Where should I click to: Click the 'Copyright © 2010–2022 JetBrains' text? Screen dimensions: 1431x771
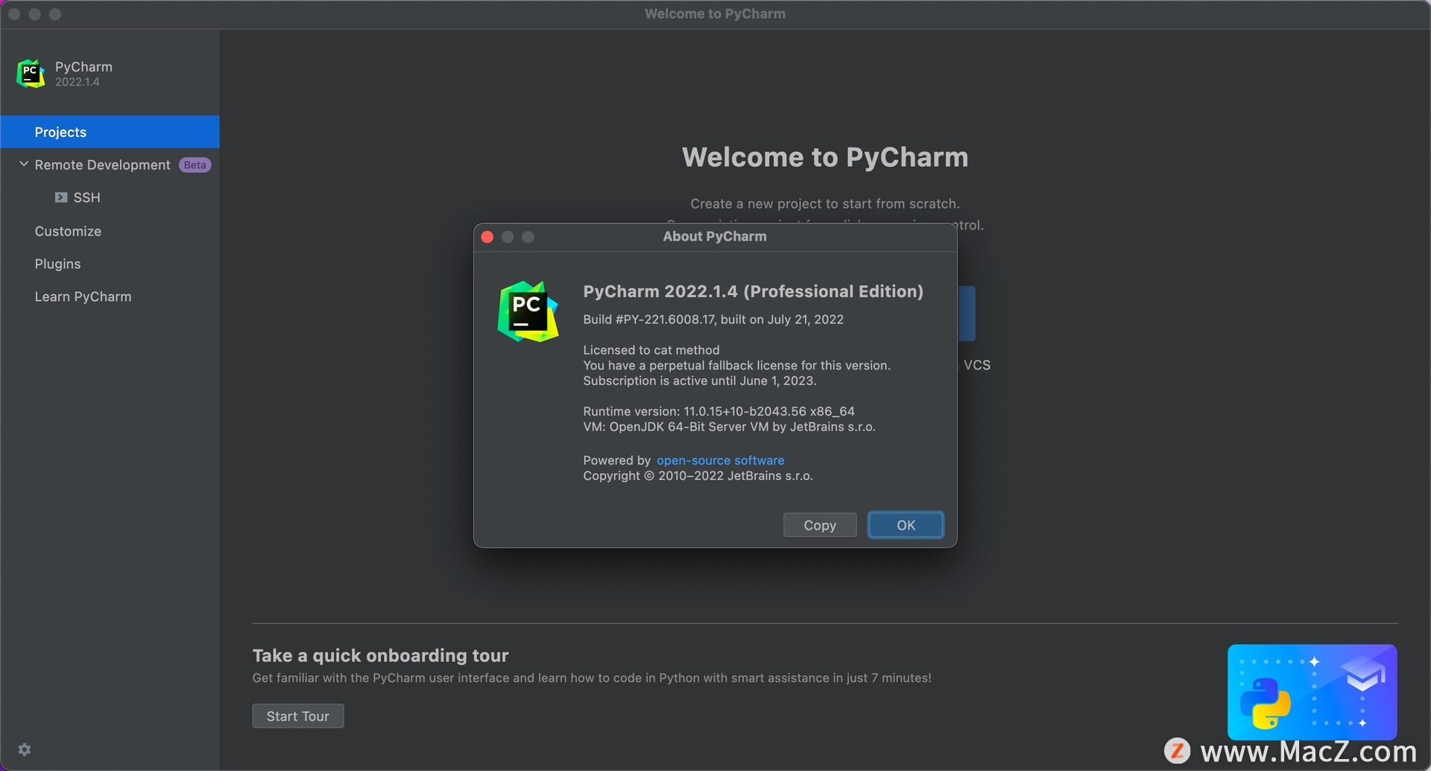click(698, 476)
